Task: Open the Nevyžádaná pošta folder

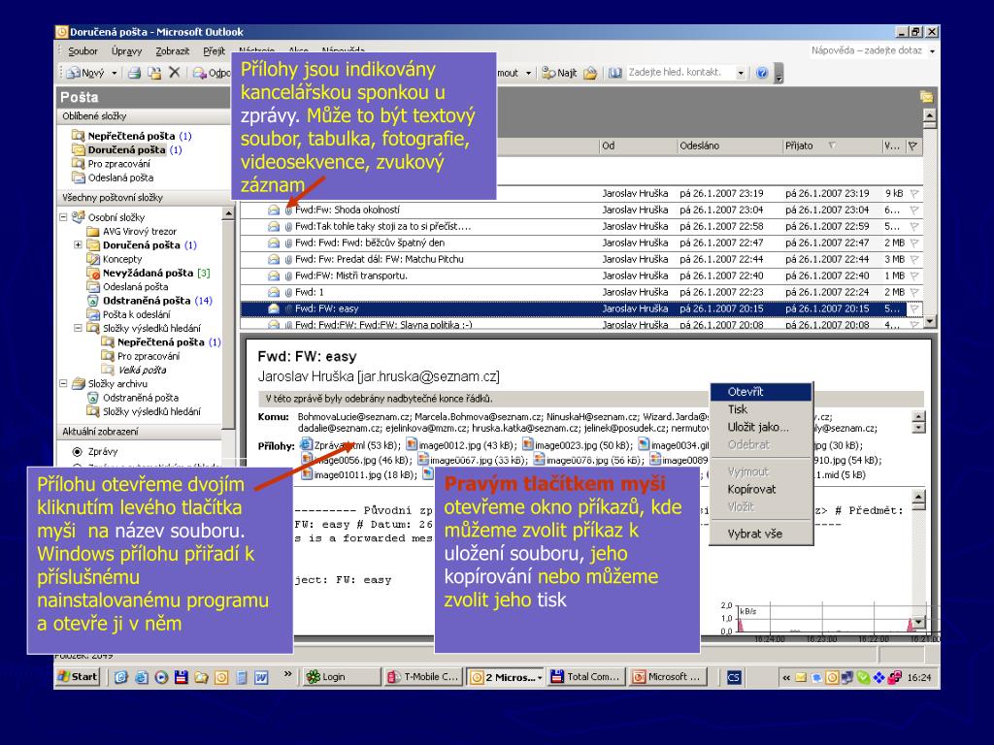Action: (148, 273)
